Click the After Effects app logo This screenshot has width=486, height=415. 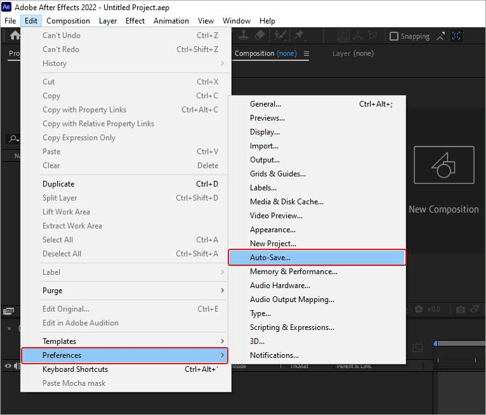pyautogui.click(x=7, y=7)
